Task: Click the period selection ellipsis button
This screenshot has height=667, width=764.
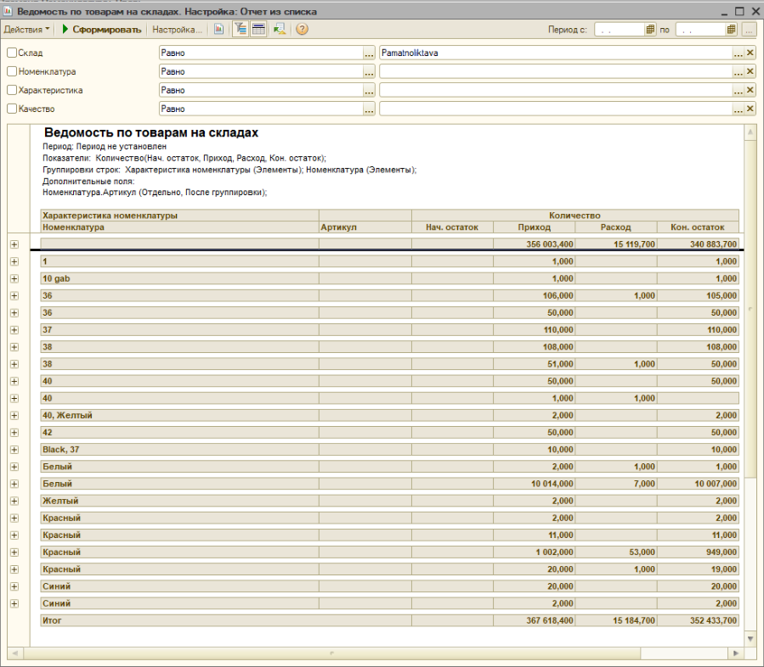Action: (x=749, y=30)
